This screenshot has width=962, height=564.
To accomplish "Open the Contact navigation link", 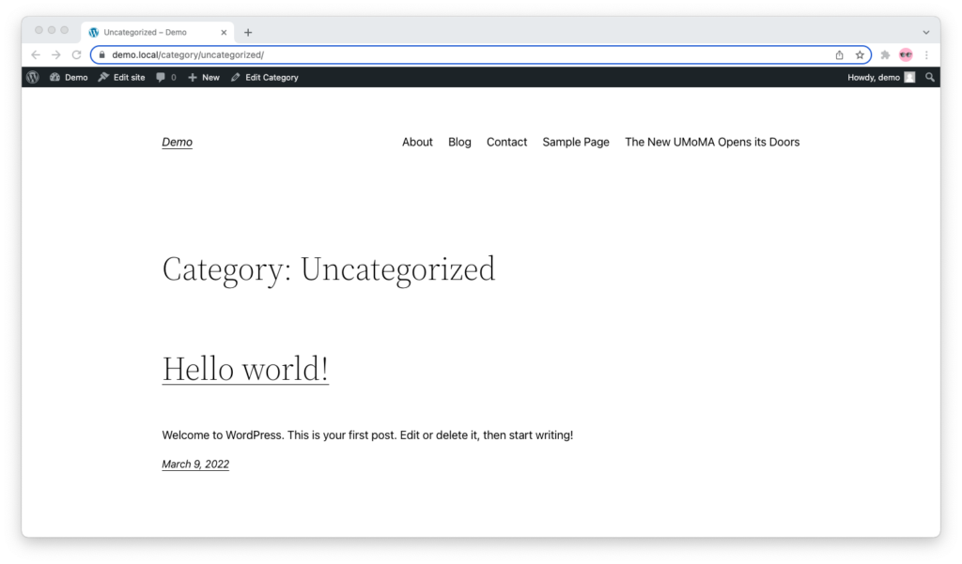I will [x=506, y=143].
